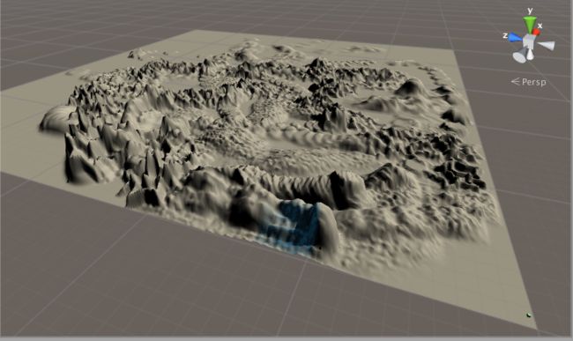Click the large gray-white cone at gizmo's lower left
Image resolution: width=573 pixels, height=341 pixels.
519,56
